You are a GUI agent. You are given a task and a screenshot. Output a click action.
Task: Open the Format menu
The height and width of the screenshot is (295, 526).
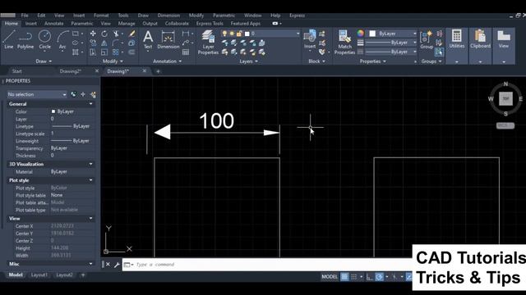(101, 16)
